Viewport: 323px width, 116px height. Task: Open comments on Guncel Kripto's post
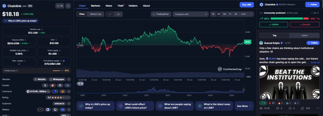click(279, 108)
